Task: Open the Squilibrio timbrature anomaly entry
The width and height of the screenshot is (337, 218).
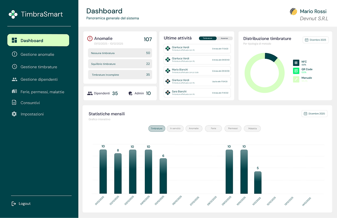Action: pyautogui.click(x=120, y=64)
